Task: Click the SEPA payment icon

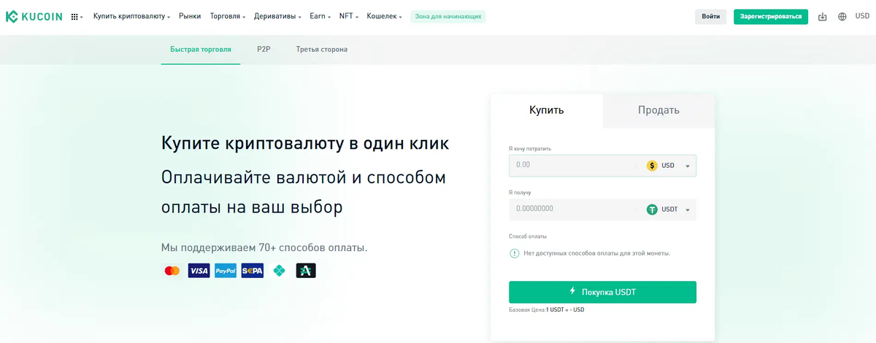Action: pos(253,271)
